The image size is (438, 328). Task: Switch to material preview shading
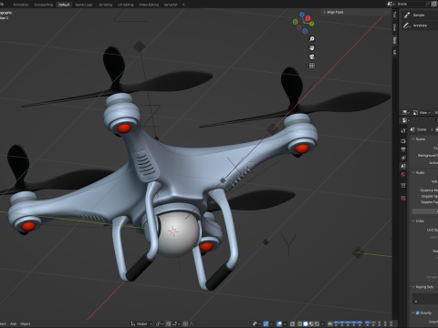311,323
